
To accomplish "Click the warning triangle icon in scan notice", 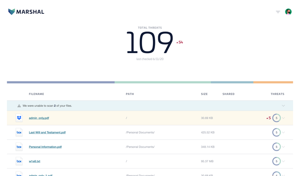I will point(19,106).
